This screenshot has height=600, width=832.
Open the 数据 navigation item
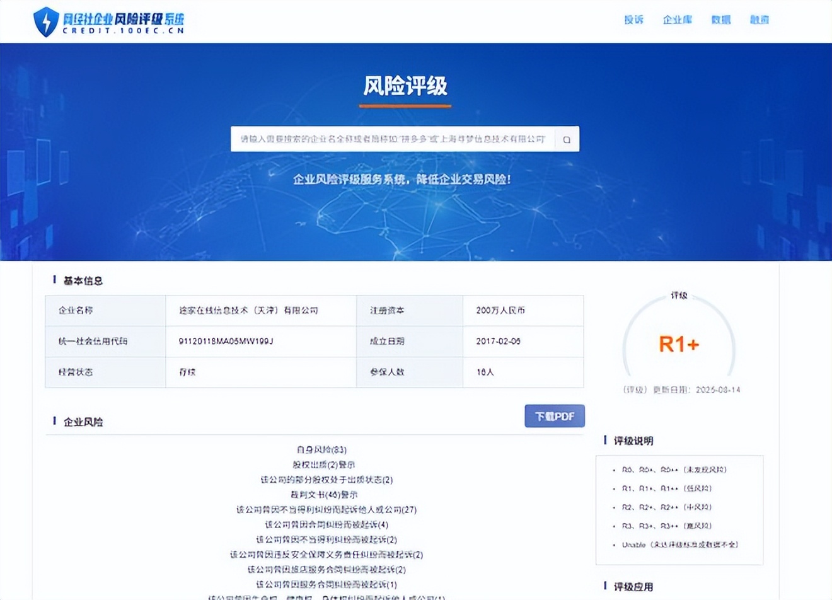coord(720,20)
